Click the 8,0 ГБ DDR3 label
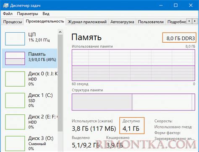 click(181, 38)
